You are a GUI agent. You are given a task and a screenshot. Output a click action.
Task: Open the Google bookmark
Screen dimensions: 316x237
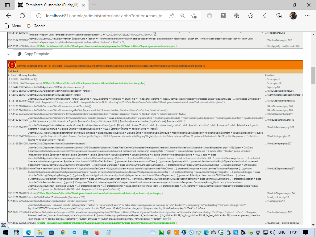[x=36, y=26]
